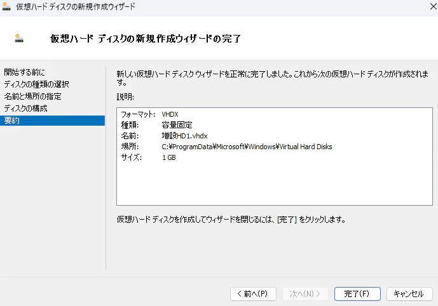Select the ディスクの種類の選択 step

(x=36, y=84)
